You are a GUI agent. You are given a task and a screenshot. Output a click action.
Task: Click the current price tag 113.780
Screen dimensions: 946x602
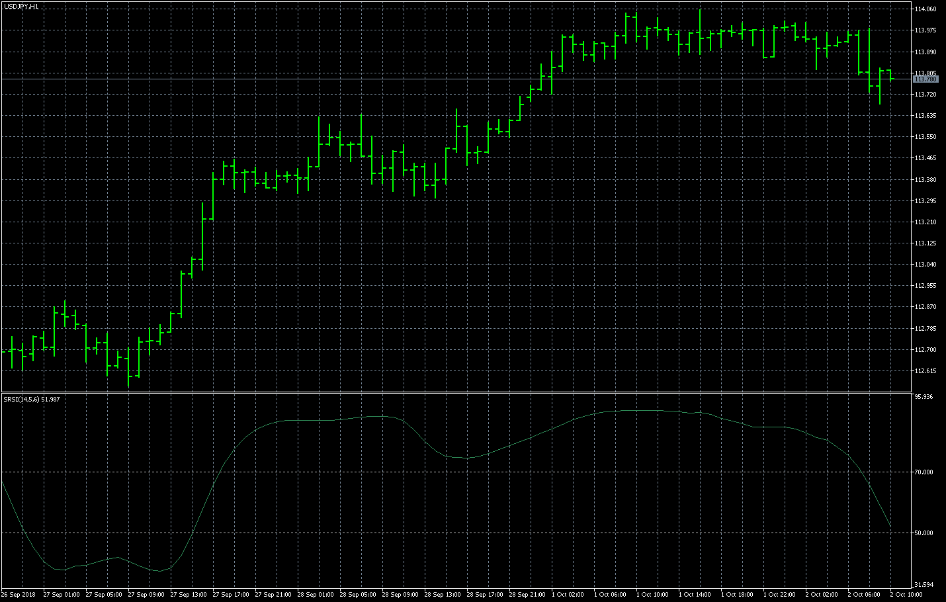pyautogui.click(x=925, y=79)
